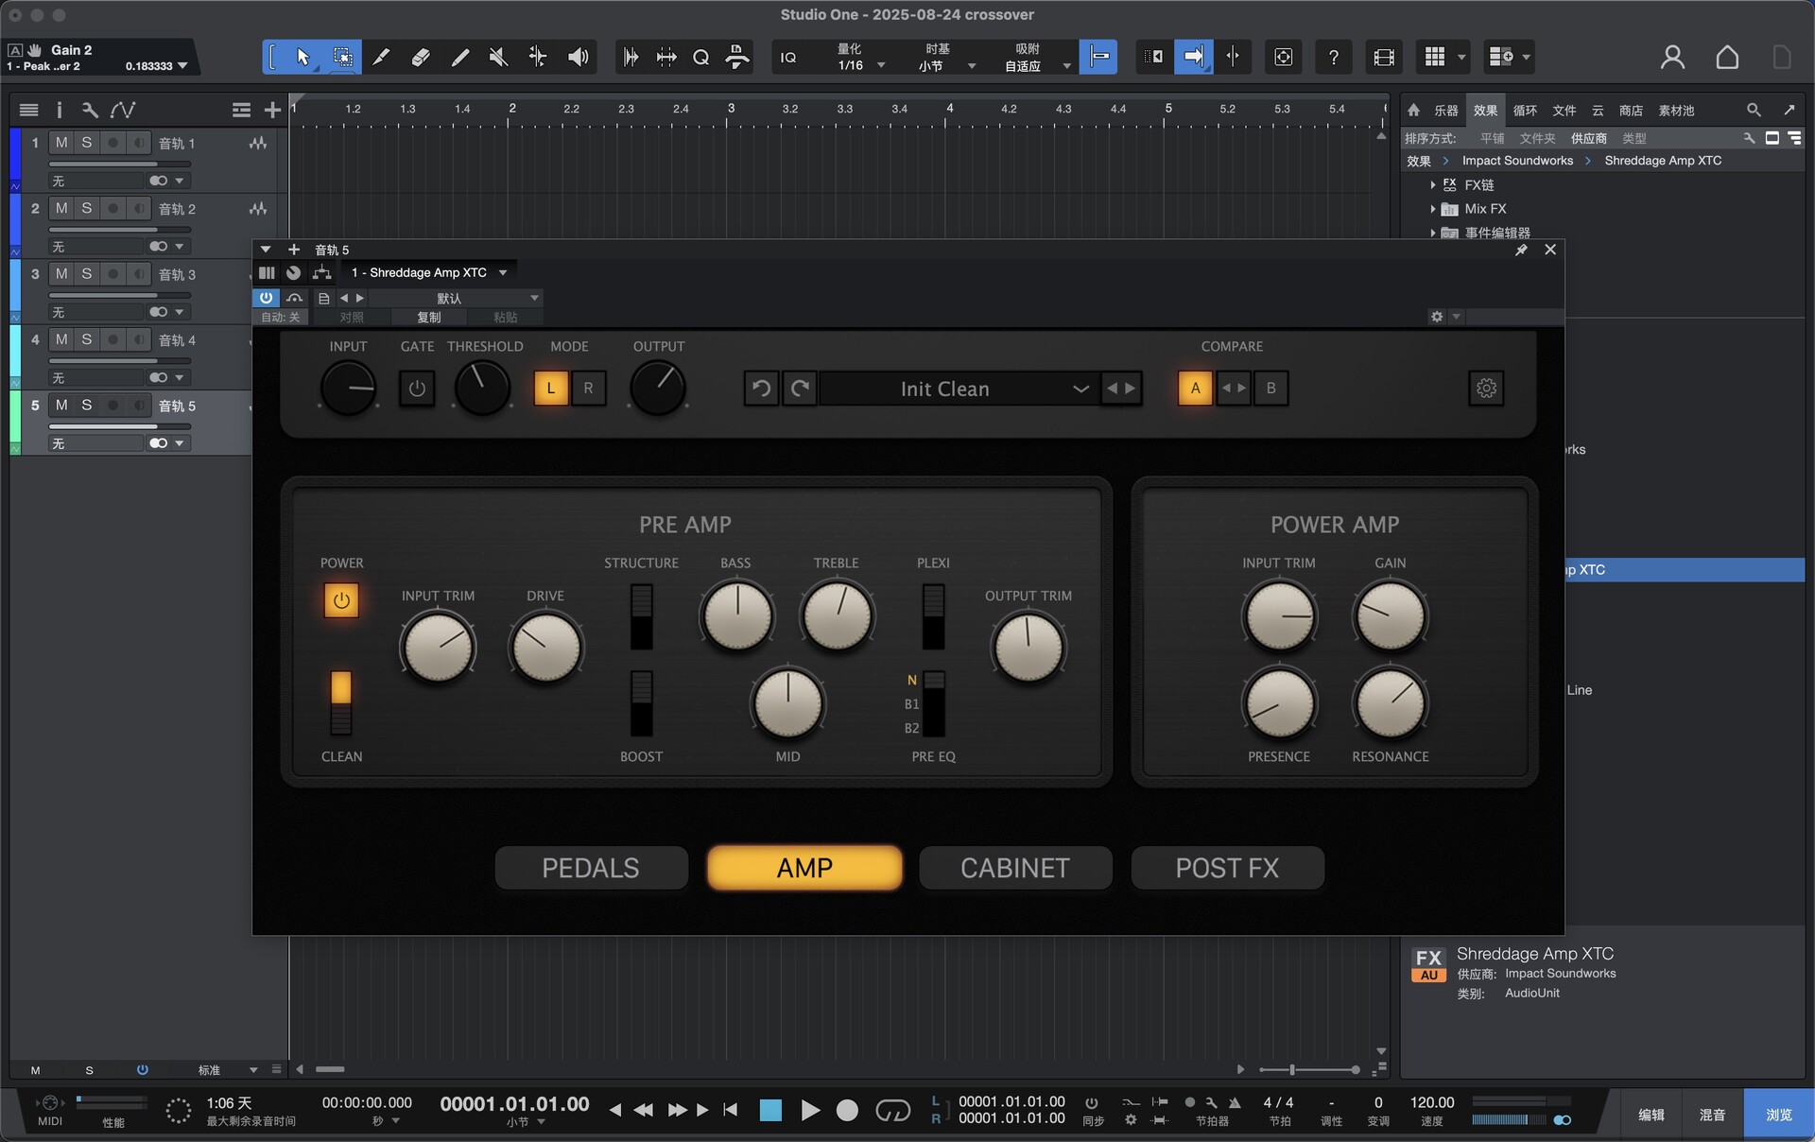Add a new track with plus icon
The width and height of the screenshot is (1815, 1142).
[272, 111]
